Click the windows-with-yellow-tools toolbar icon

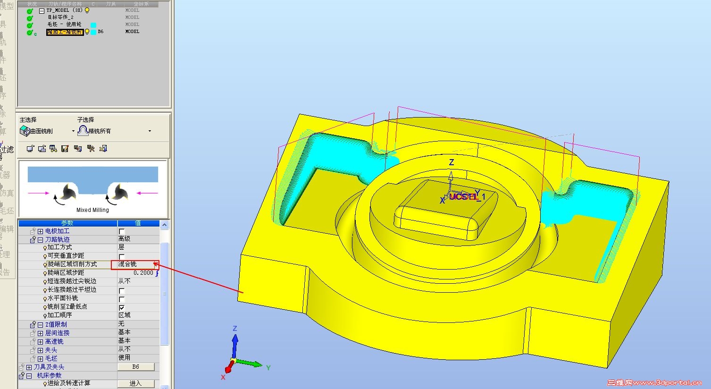(91, 149)
